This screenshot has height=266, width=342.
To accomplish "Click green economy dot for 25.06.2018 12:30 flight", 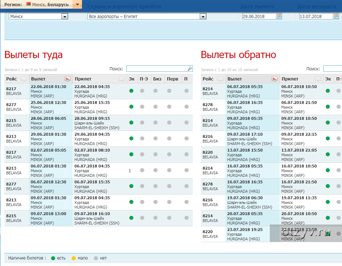I will click(x=131, y=106).
